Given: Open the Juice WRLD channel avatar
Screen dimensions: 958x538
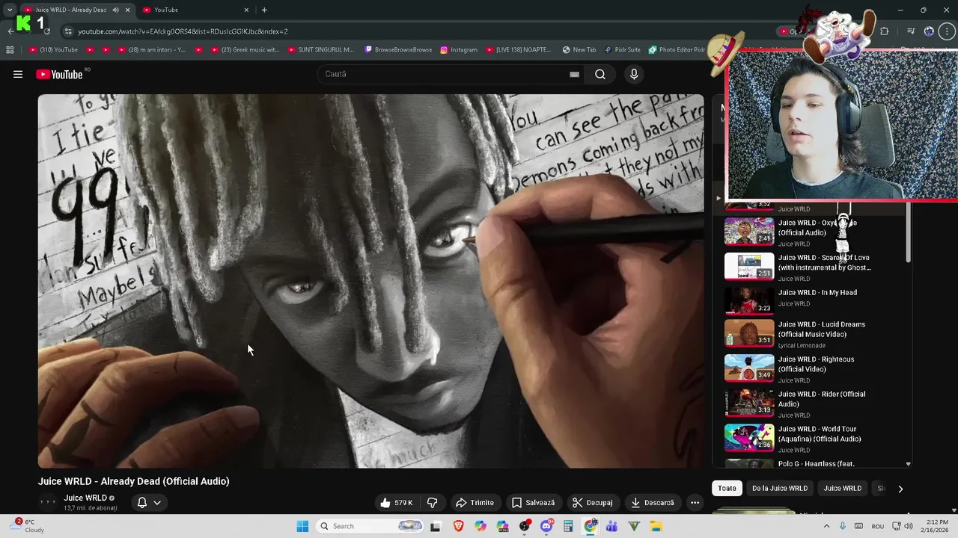Looking at the screenshot, I should [47, 502].
